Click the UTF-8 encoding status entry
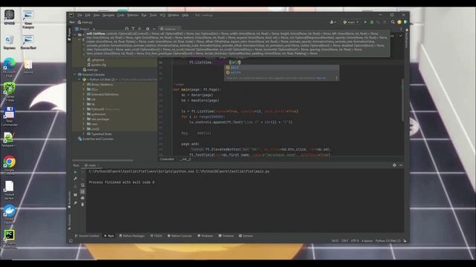This screenshot has height=267, width=476. pos(355,241)
